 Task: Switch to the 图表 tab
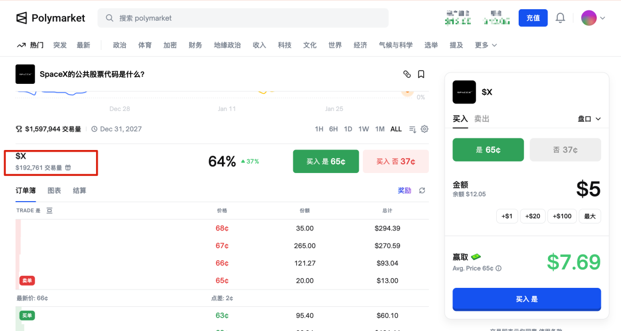pyautogui.click(x=54, y=190)
